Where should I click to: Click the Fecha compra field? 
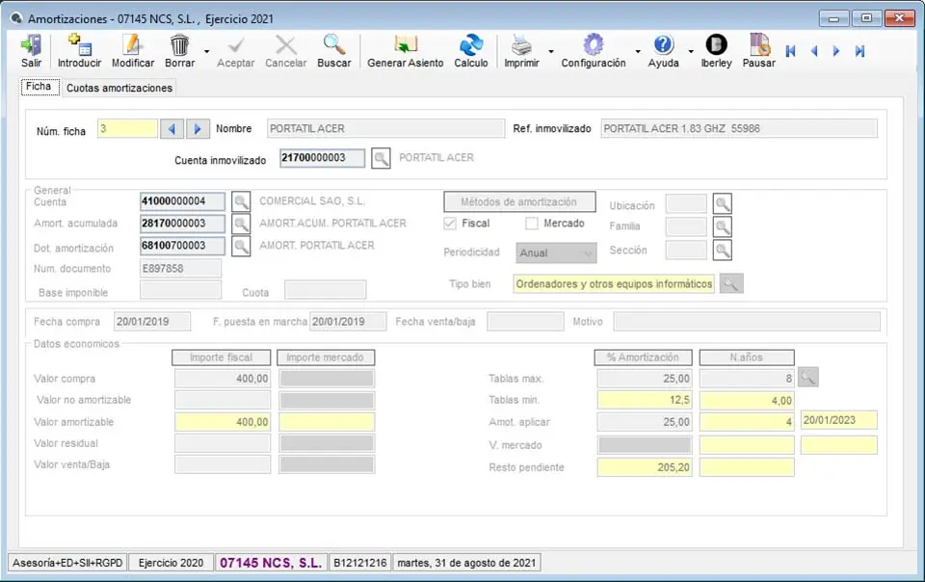[152, 322]
